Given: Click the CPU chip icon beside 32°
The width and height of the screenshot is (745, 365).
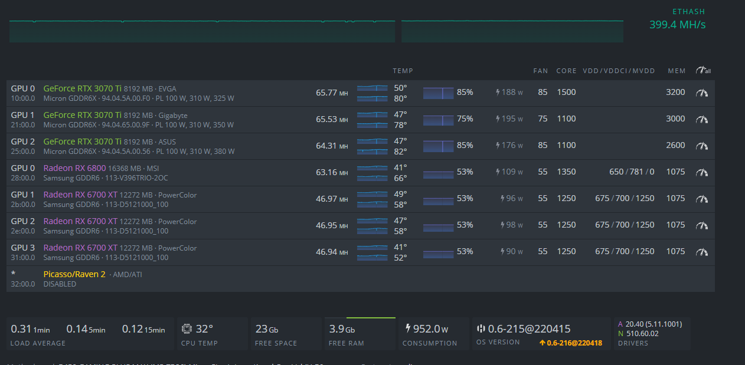Looking at the screenshot, I should point(187,329).
